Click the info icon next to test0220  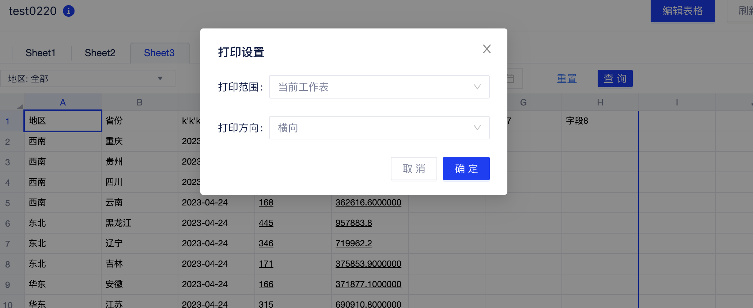pyautogui.click(x=69, y=11)
